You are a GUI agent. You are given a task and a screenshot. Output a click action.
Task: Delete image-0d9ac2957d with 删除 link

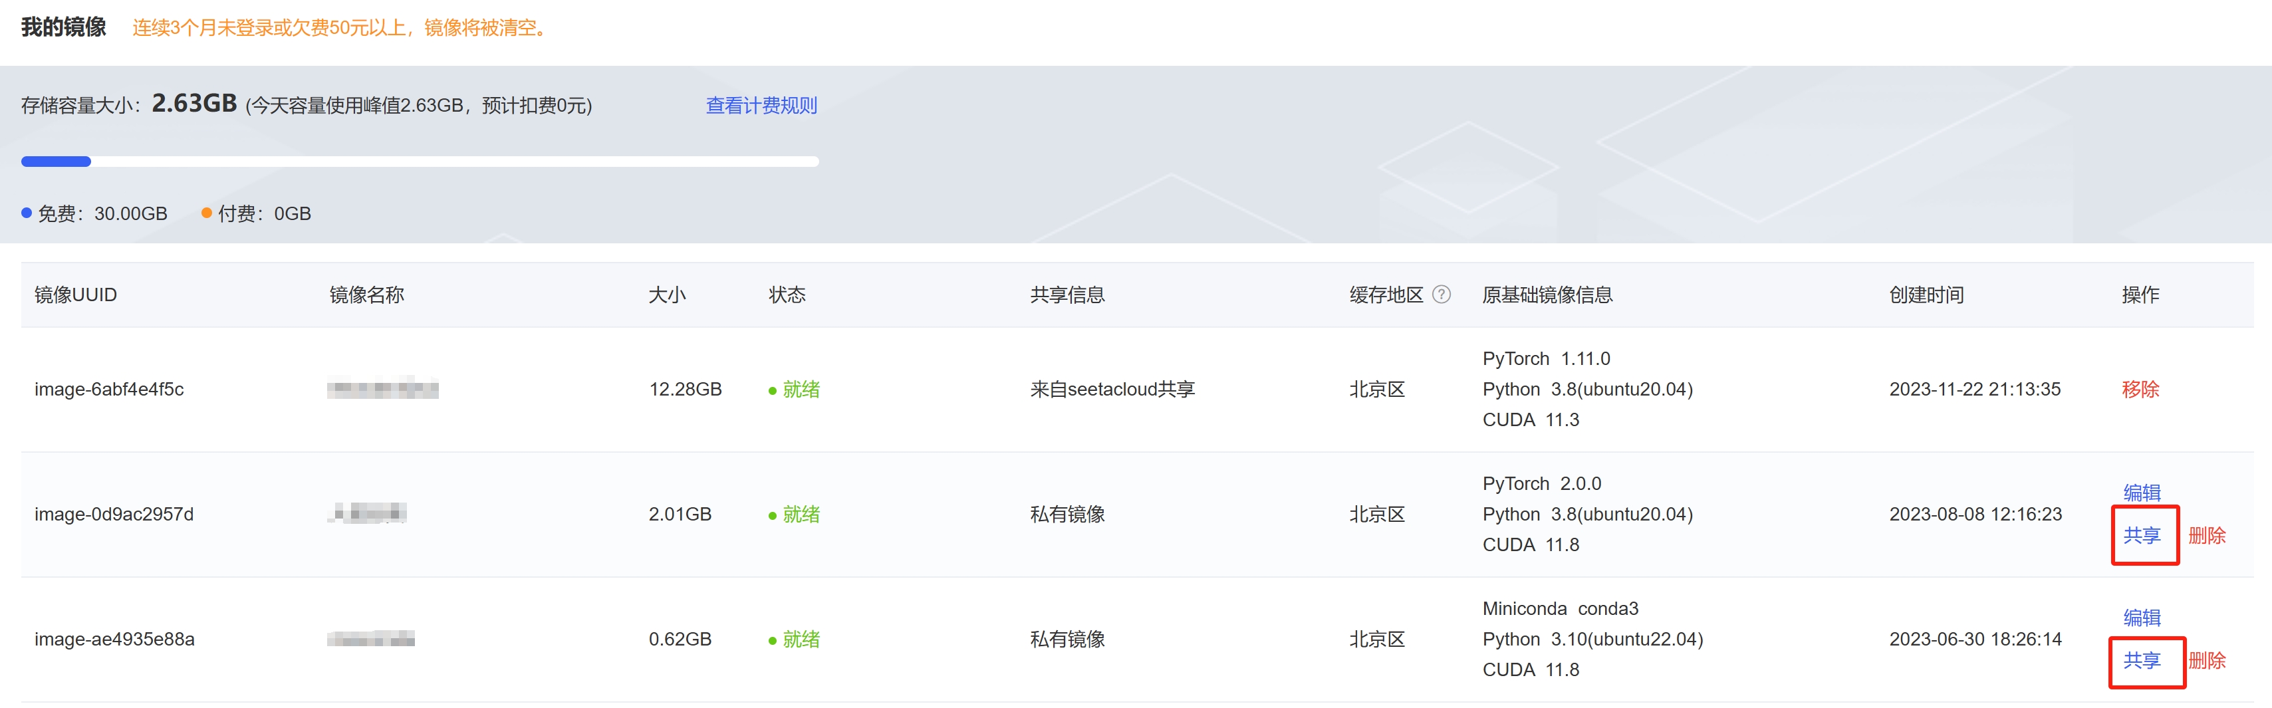2207,535
